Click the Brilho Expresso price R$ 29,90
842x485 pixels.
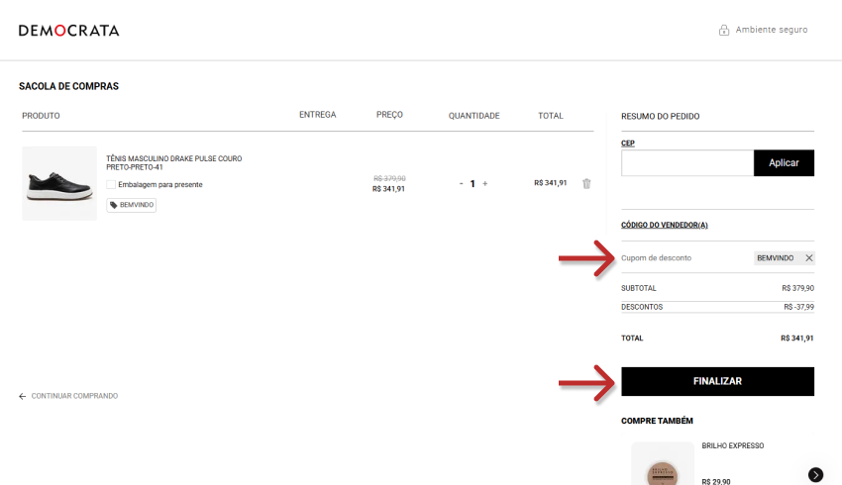[x=716, y=481]
